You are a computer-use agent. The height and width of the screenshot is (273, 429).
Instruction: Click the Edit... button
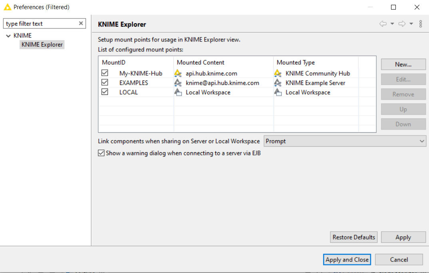(x=403, y=79)
